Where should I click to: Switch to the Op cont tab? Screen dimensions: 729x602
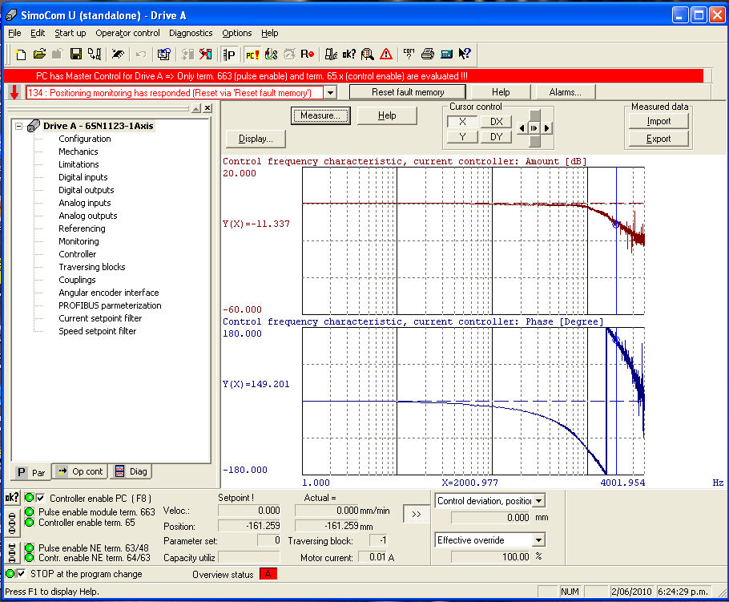click(80, 472)
